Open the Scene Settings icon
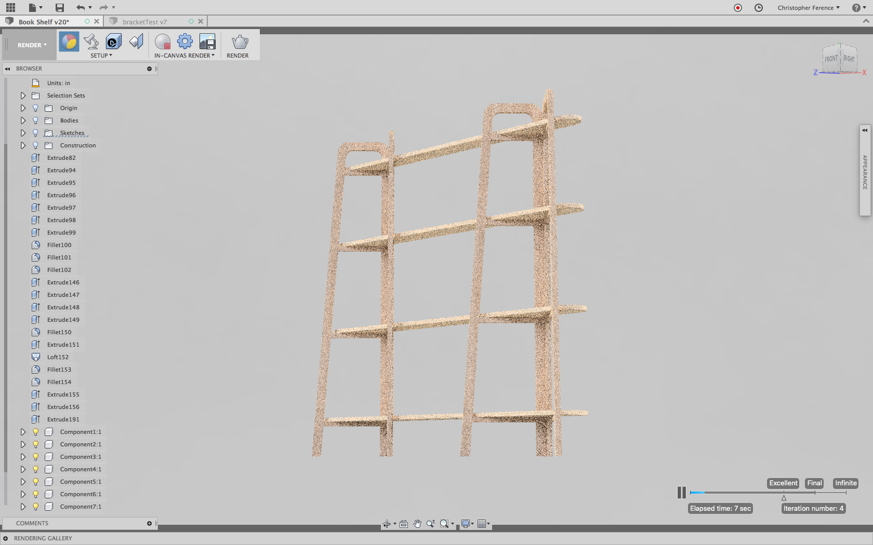This screenshot has width=873, height=545. pyautogui.click(x=91, y=42)
